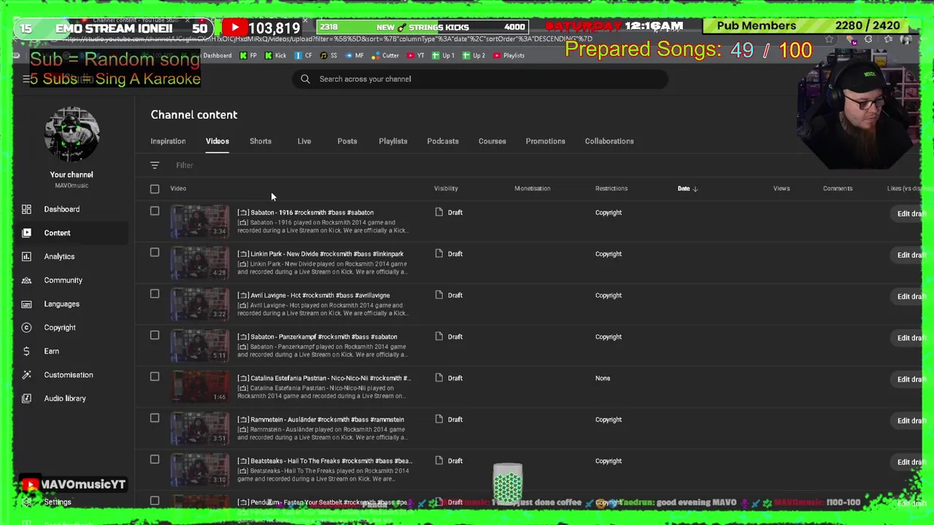Click the filter lines icon
Screen dimensions: 934x525
point(155,166)
